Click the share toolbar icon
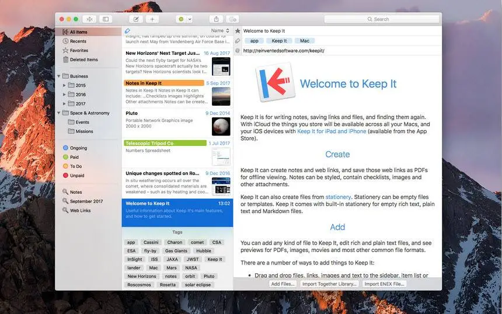Screen dimensions: 502x314 click(217, 19)
